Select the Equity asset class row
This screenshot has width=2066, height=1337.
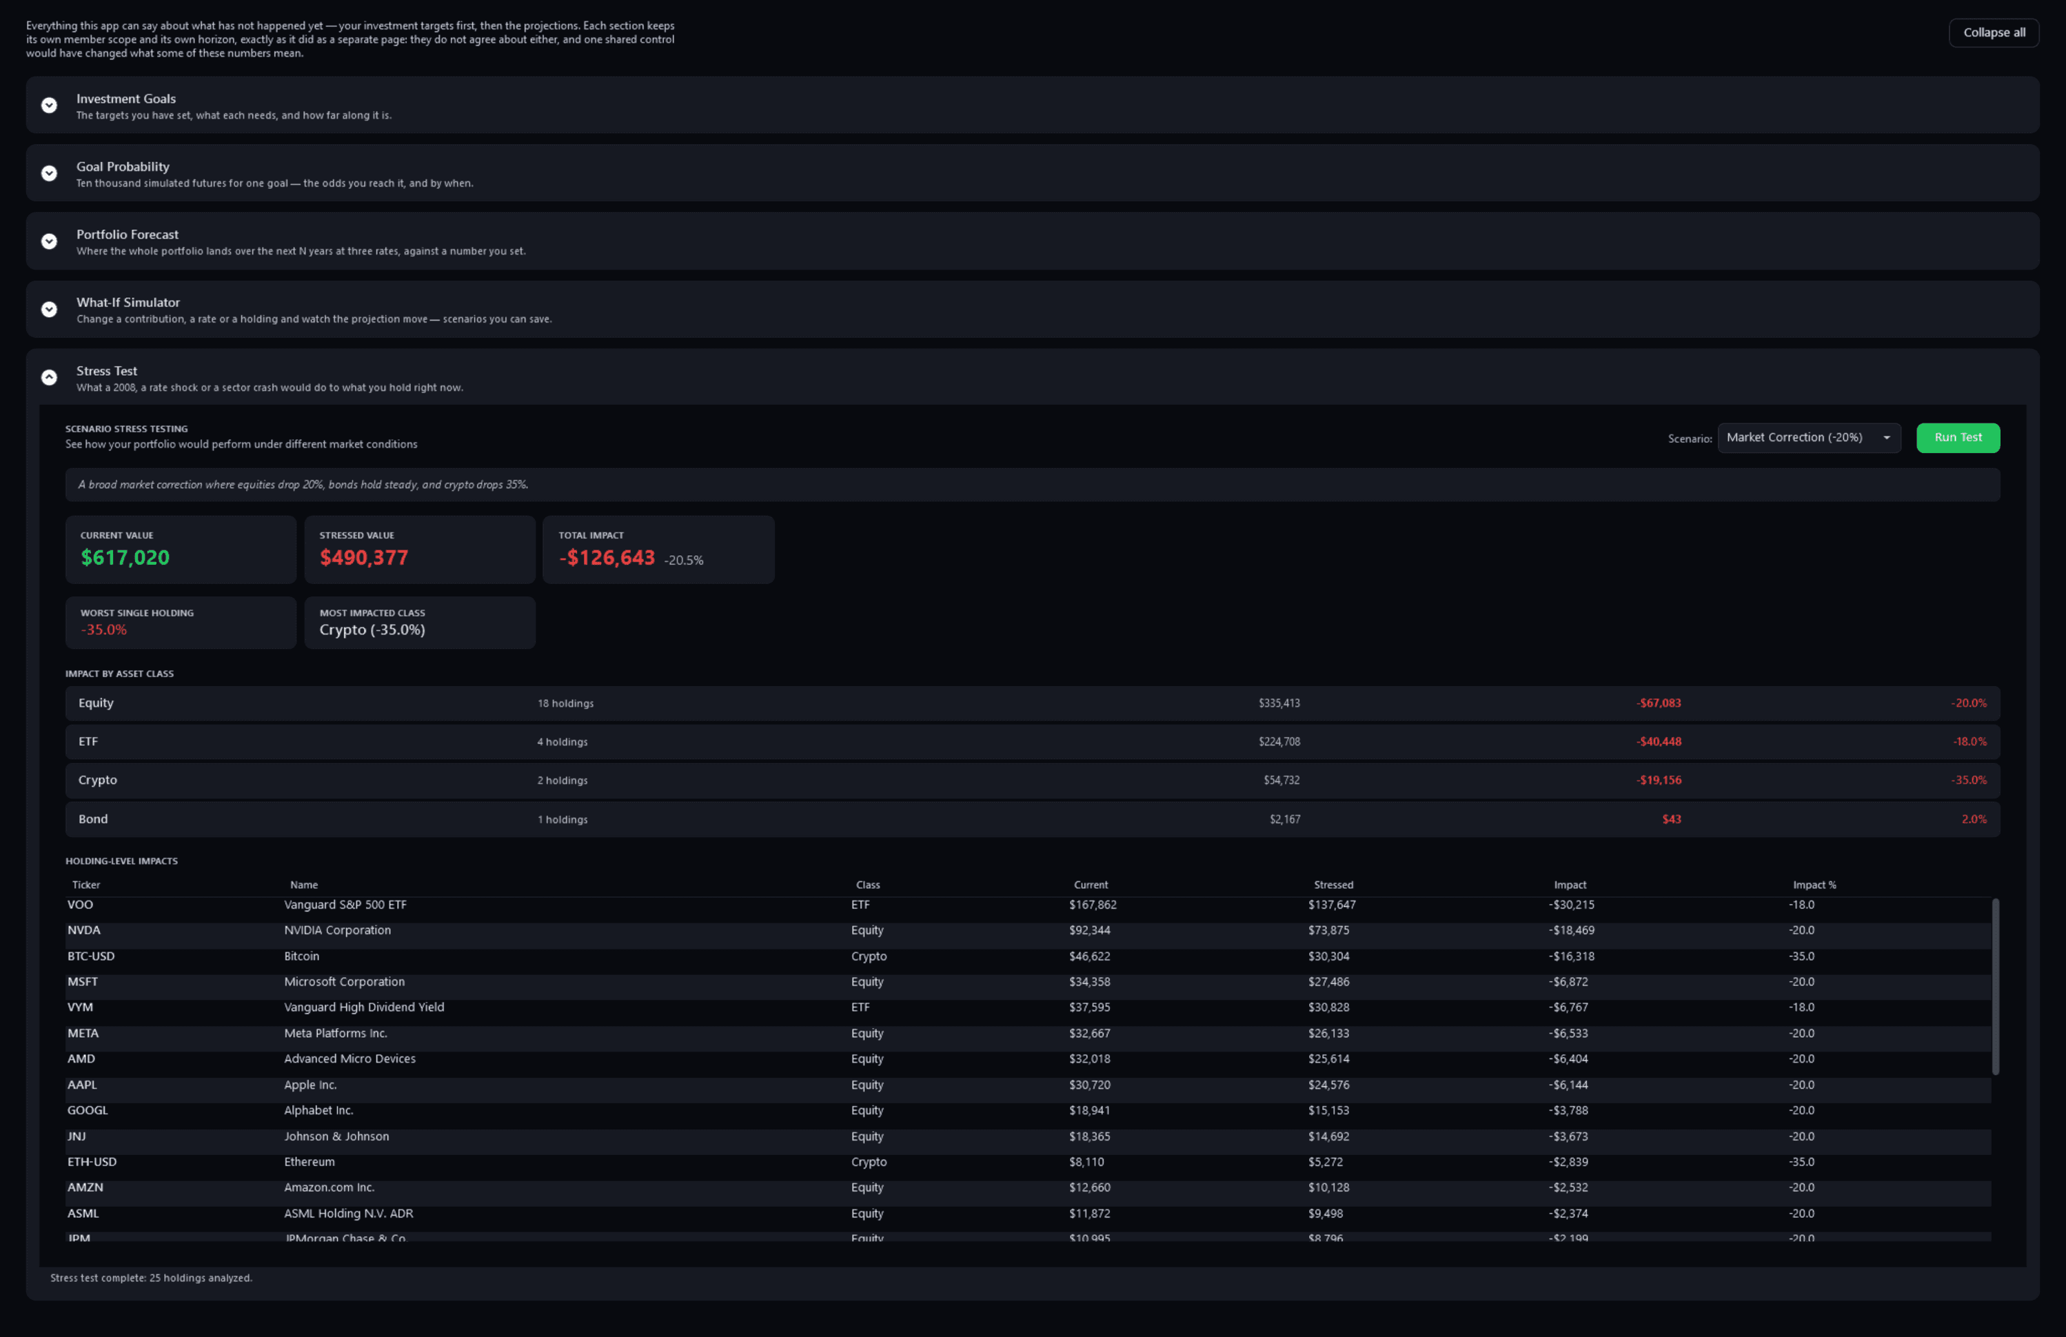[1032, 703]
